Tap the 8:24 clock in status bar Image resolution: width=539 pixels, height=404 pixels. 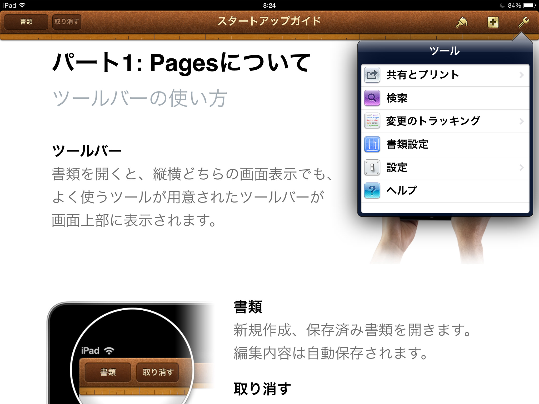(x=269, y=5)
